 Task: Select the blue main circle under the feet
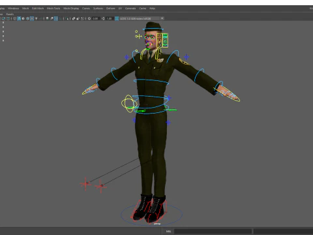pyautogui.click(x=151, y=215)
